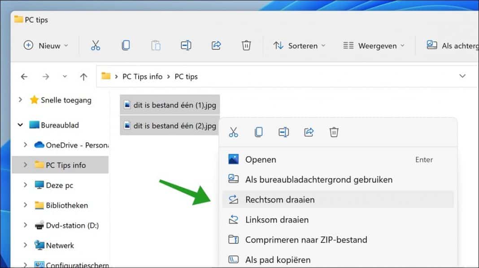The image size is (479, 268).
Task: Click the Copy icon in the toolbar
Action: point(126,45)
